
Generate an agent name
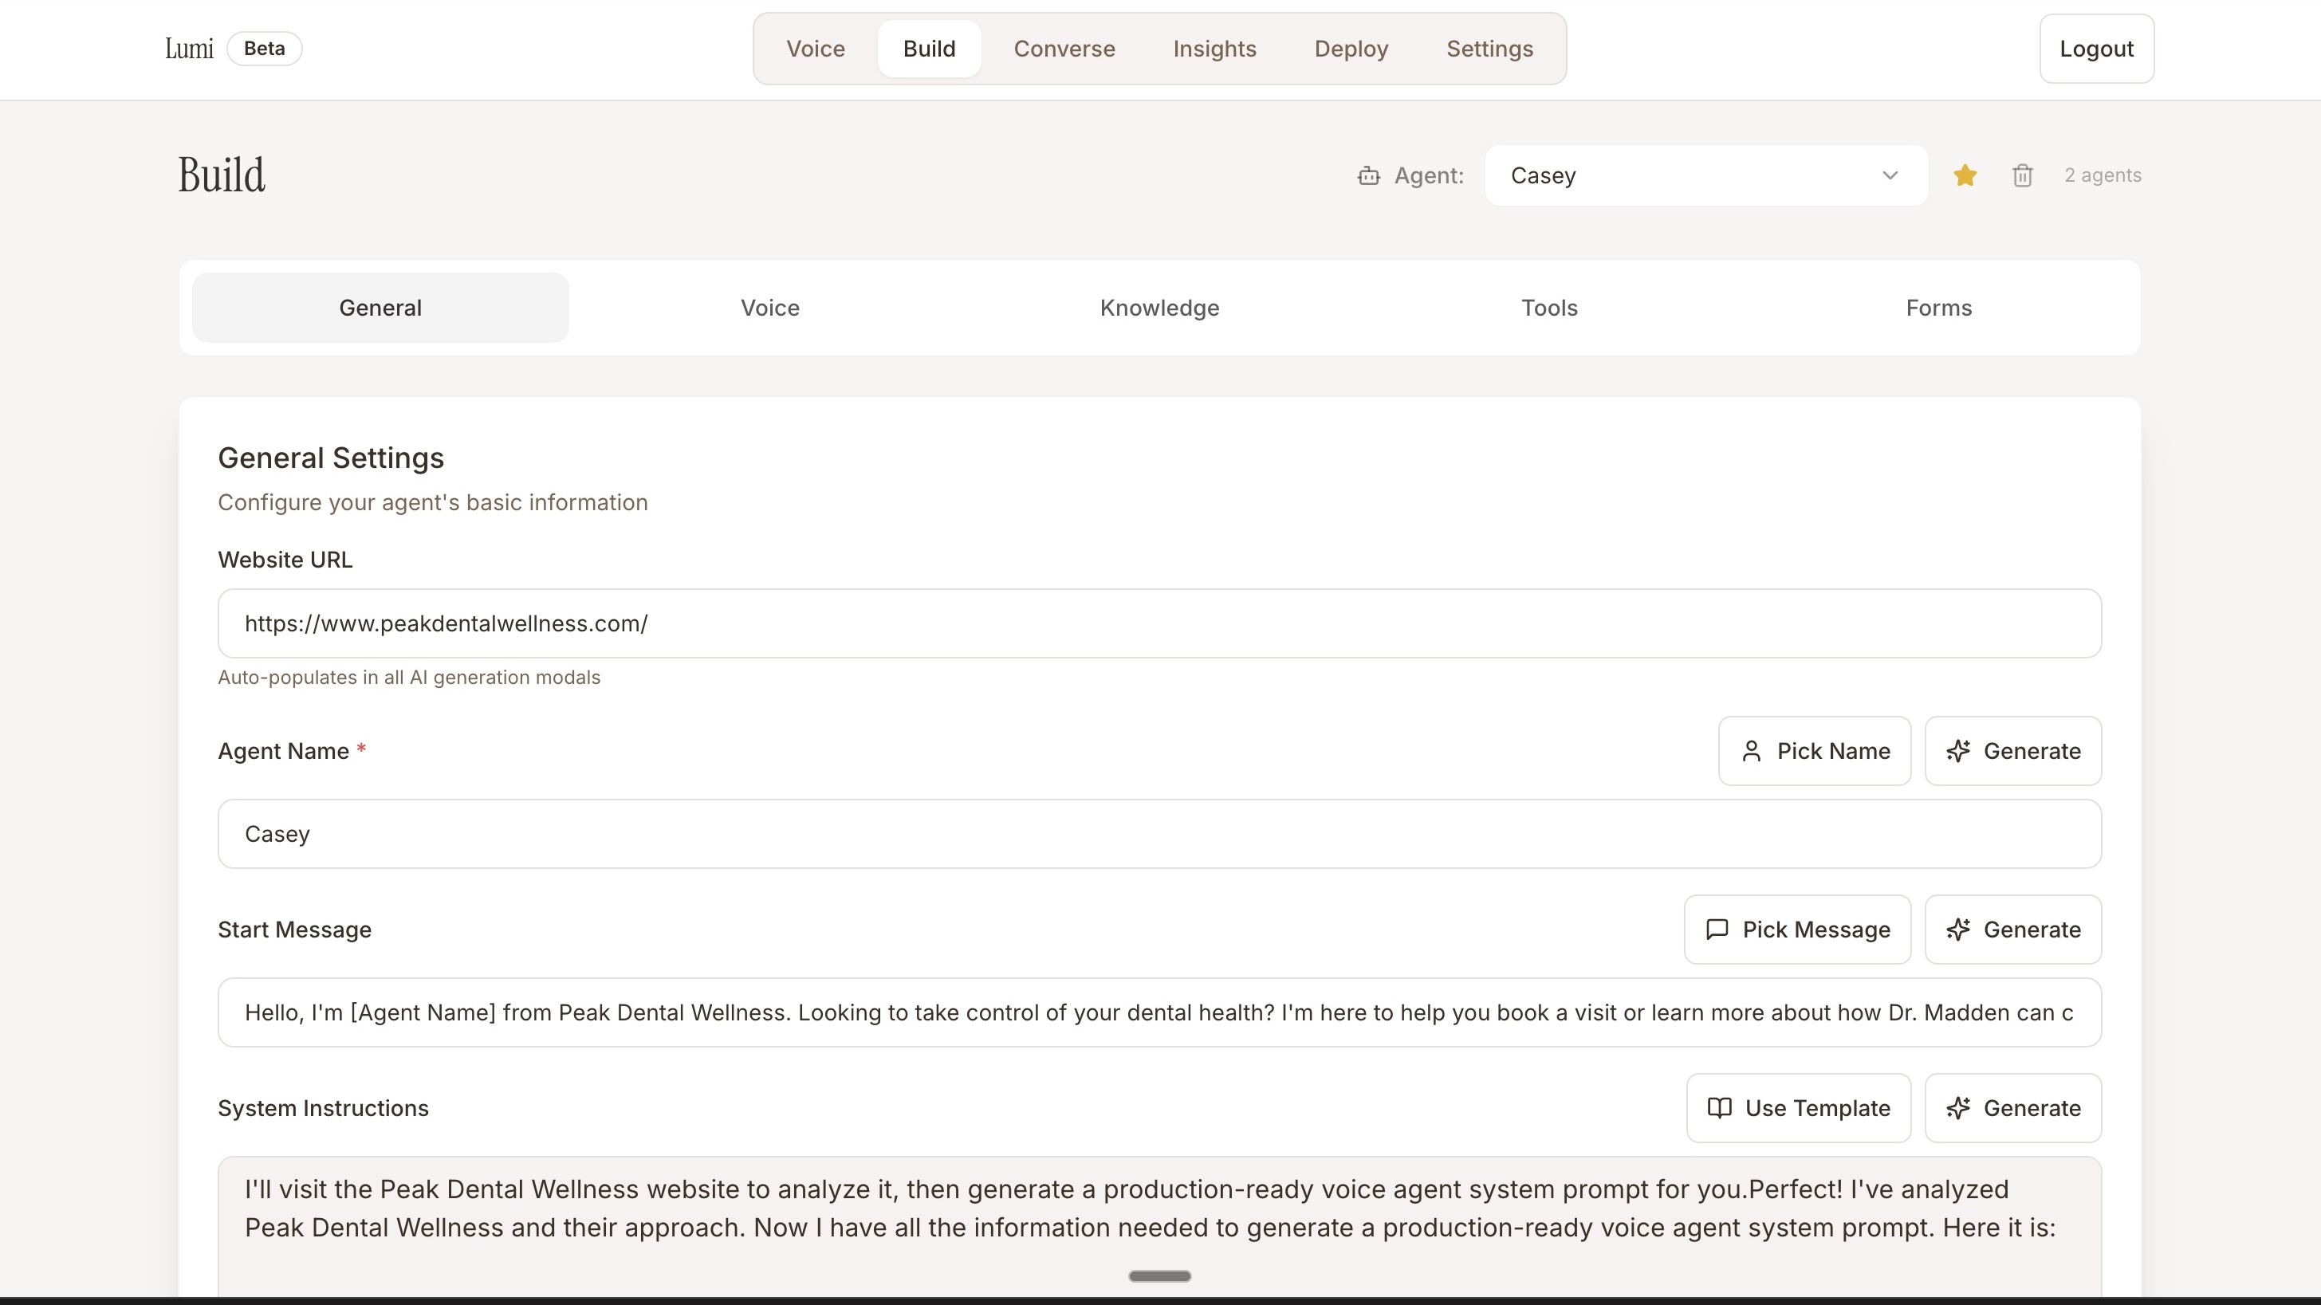click(2013, 751)
